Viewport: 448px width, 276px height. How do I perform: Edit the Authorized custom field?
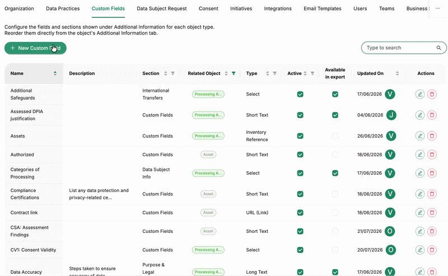point(419,155)
